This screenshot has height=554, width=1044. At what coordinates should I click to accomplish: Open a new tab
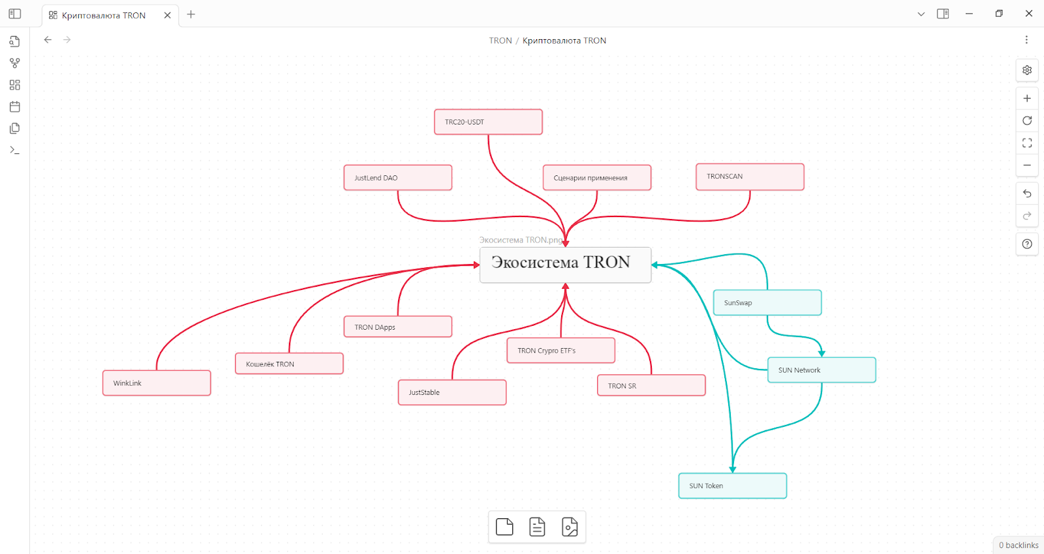click(191, 14)
